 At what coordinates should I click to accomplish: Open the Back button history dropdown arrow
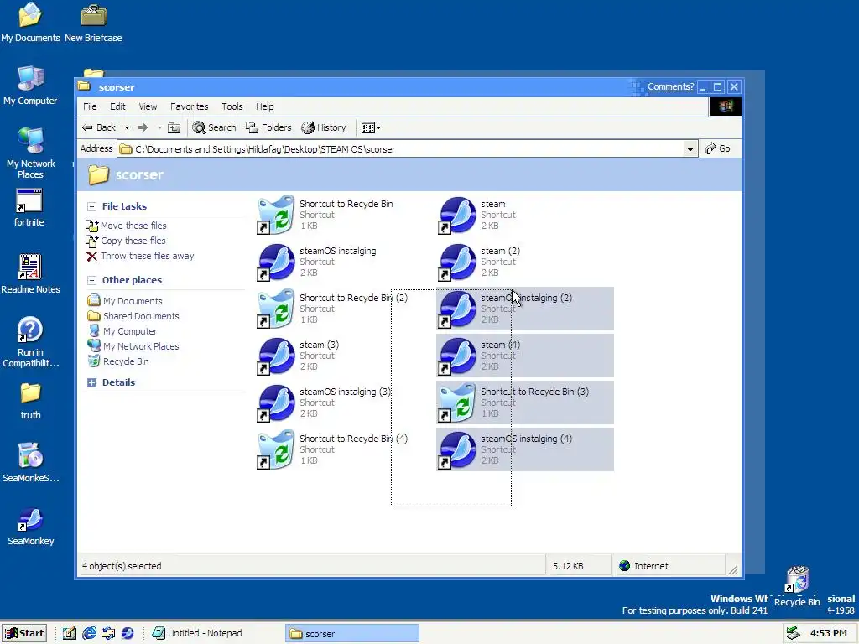pyautogui.click(x=127, y=127)
